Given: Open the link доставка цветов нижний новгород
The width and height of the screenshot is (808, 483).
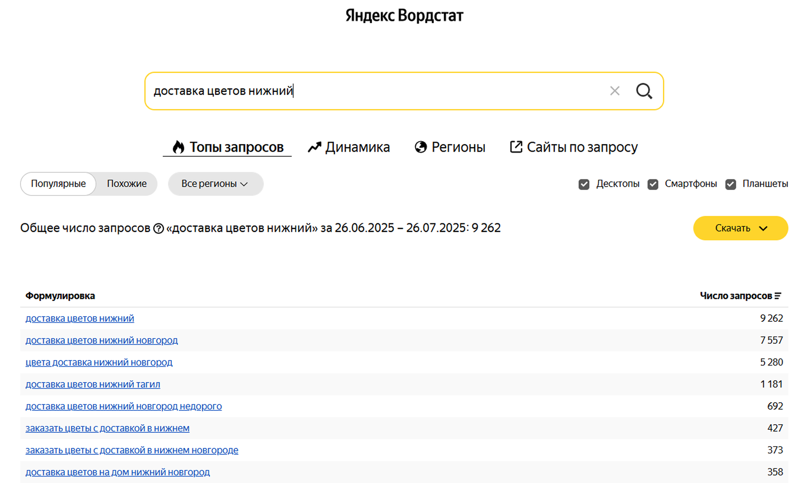Looking at the screenshot, I should coord(102,340).
